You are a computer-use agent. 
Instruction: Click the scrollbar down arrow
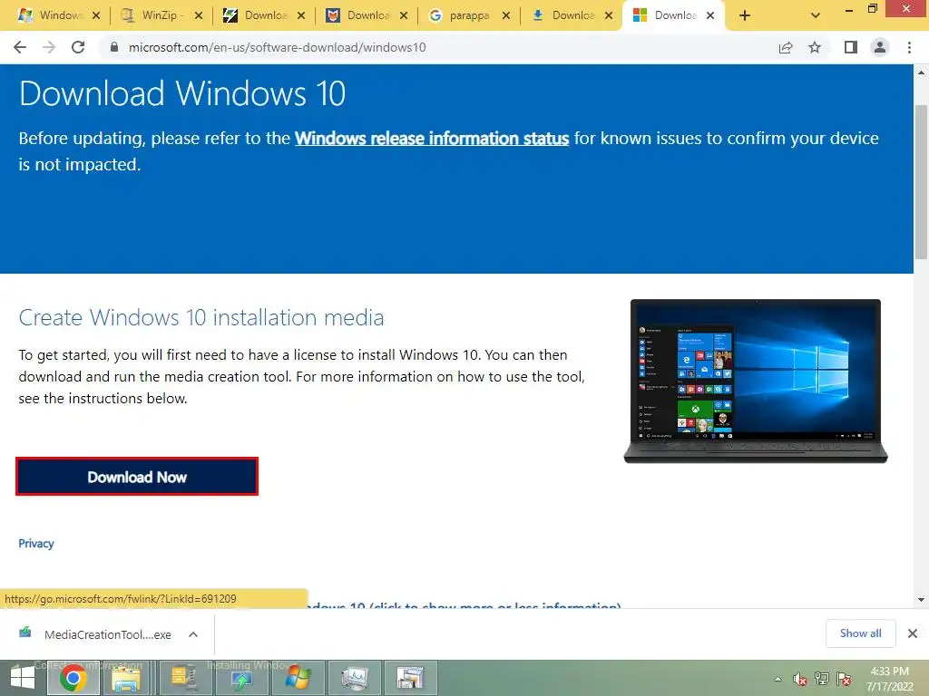(921, 600)
